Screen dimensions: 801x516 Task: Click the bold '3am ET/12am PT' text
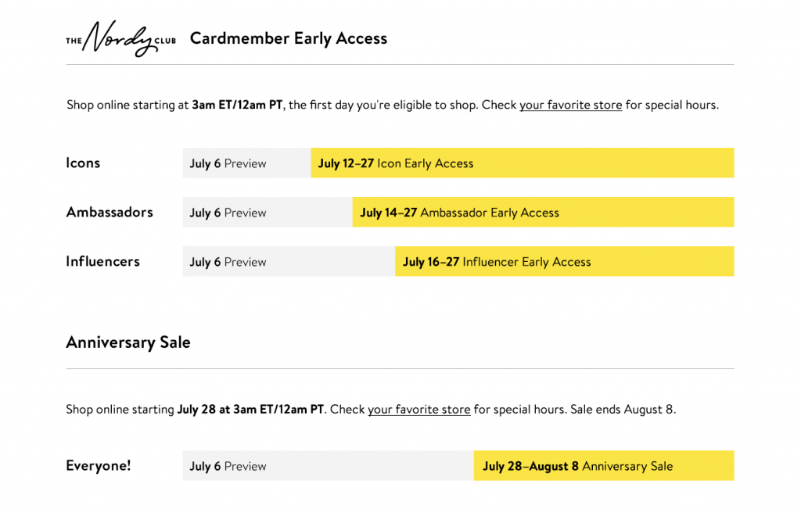(x=237, y=105)
